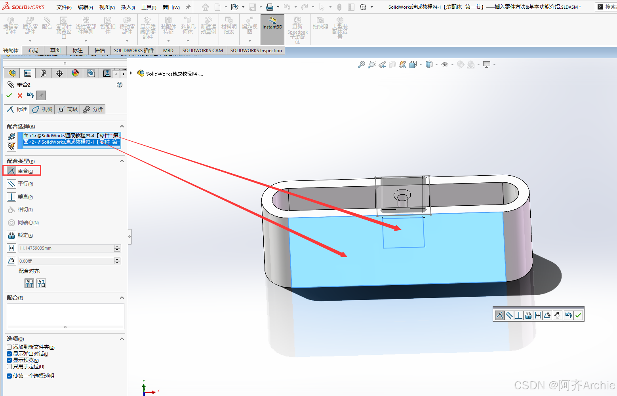Click the distance value field 11.14759035mm
Viewport: 617px width, 396px height.
[x=66, y=248]
